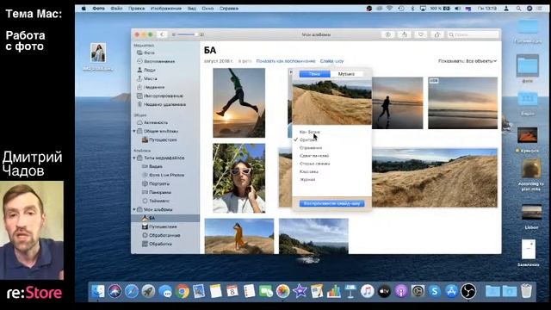
Task: Open Места in the sidebar
Action: tap(150, 78)
